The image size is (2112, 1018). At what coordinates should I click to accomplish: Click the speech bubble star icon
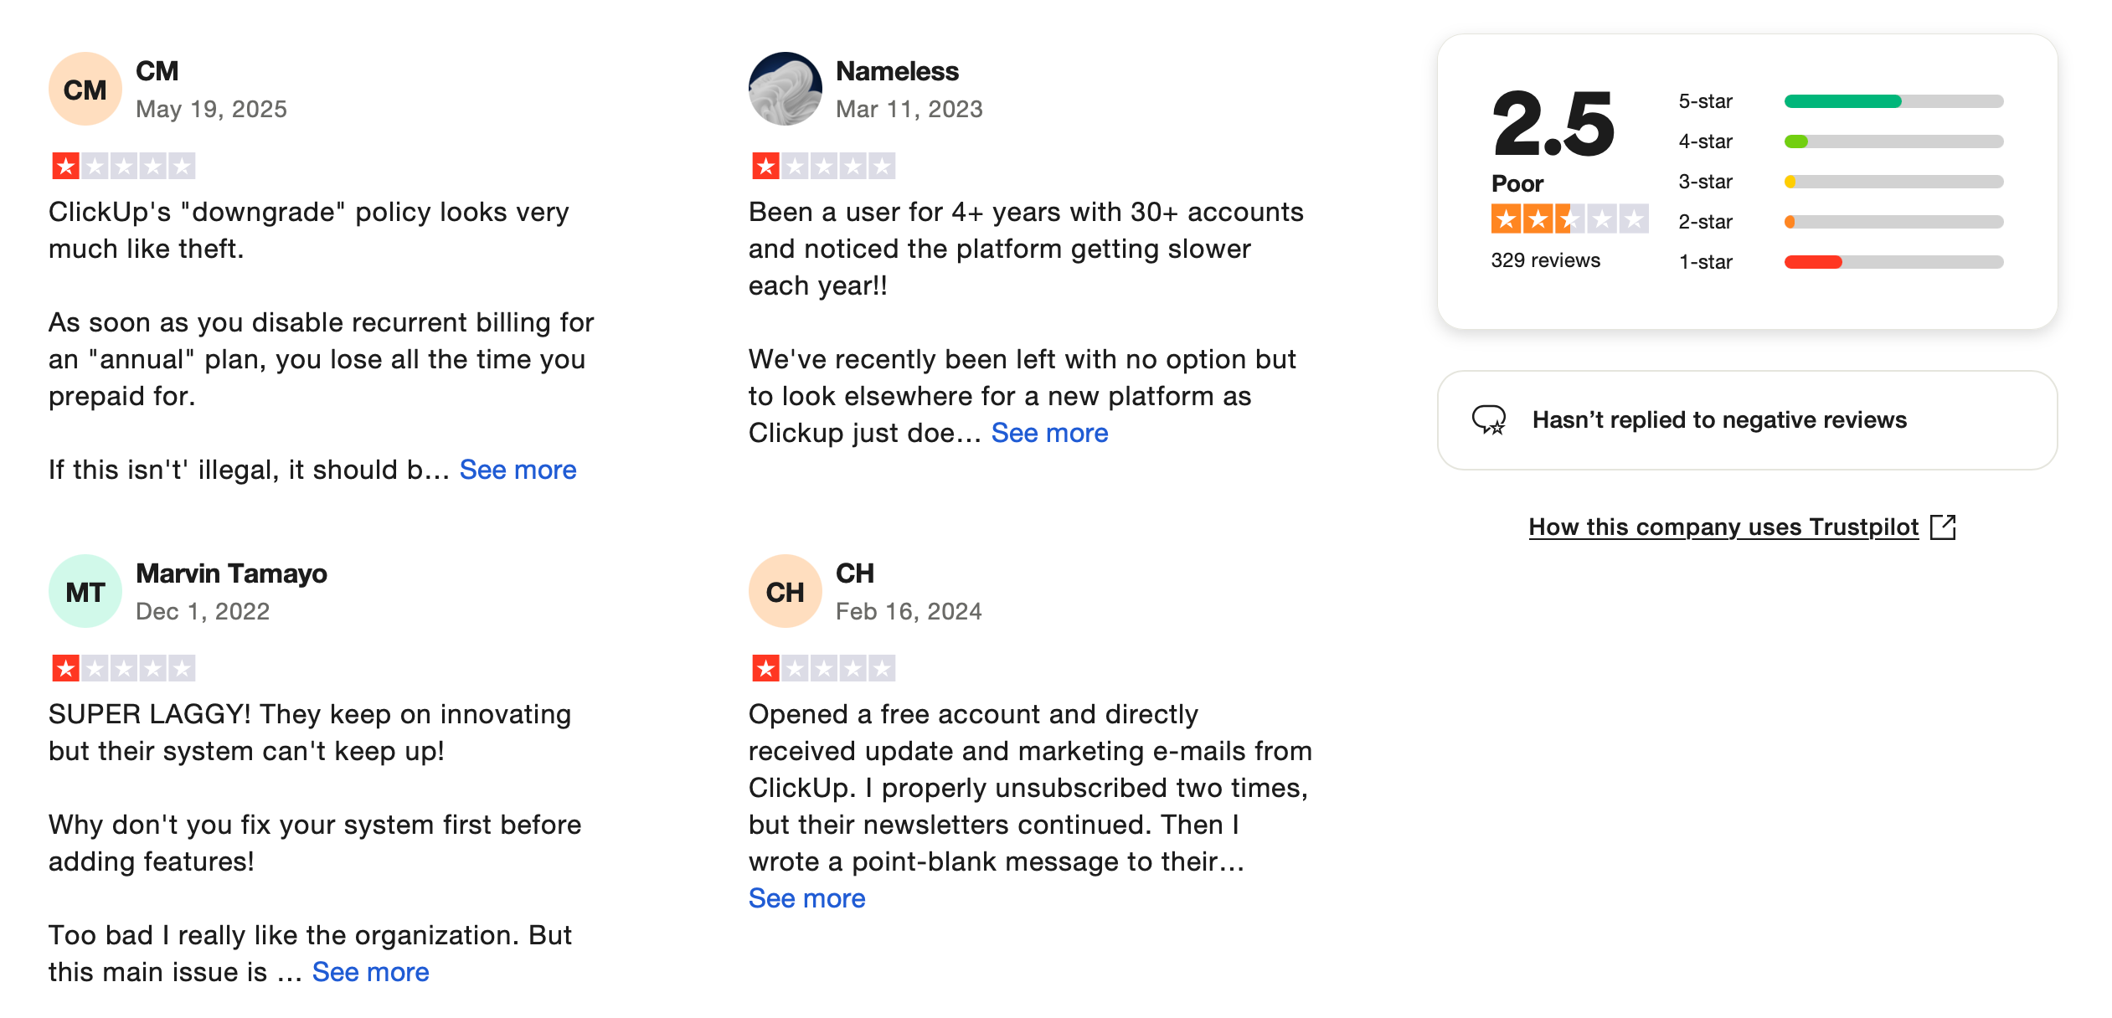coord(1489,419)
